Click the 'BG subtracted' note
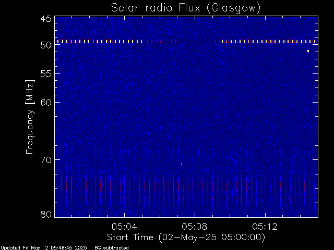Image resolution: width=334 pixels, height=250 pixels. click(x=112, y=248)
